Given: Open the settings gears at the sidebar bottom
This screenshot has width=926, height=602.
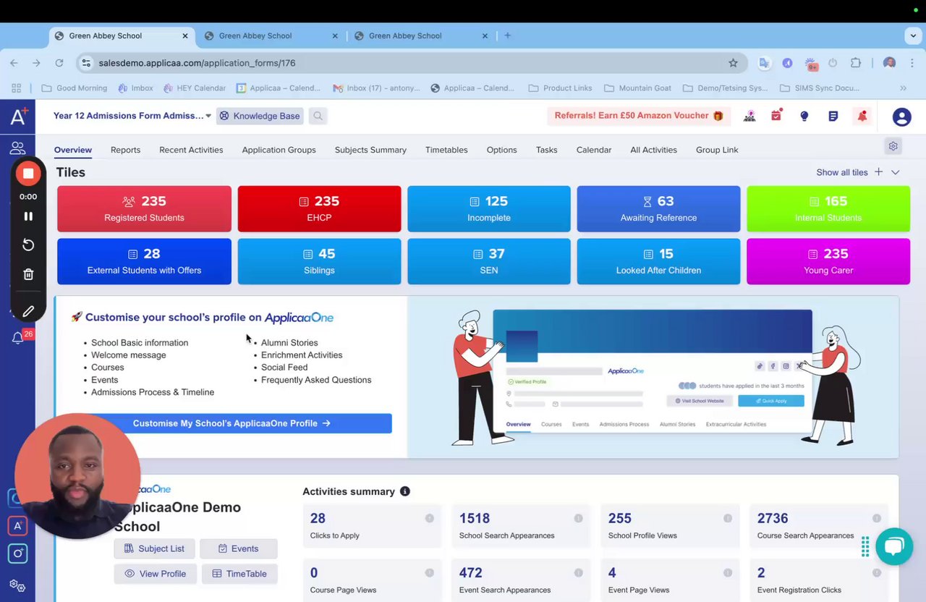Looking at the screenshot, I should (18, 585).
